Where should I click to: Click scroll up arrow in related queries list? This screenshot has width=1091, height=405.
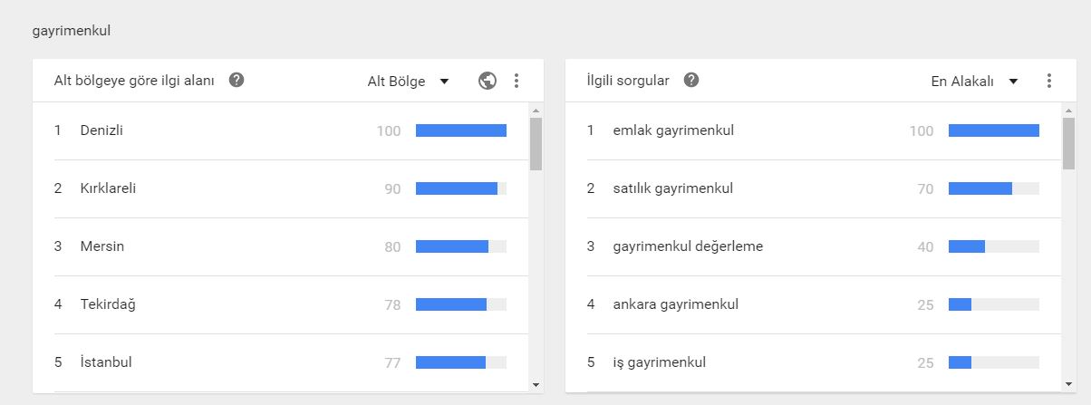coord(1068,110)
